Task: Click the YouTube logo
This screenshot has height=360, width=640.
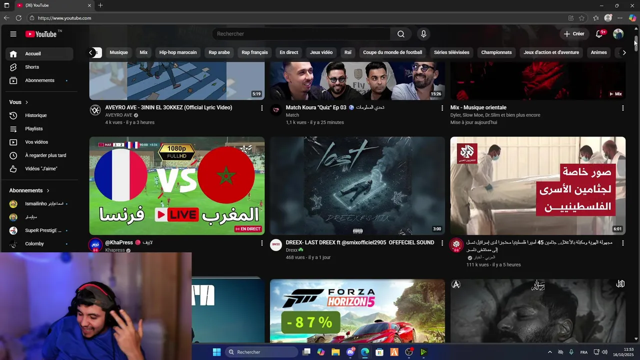Action: (41, 34)
